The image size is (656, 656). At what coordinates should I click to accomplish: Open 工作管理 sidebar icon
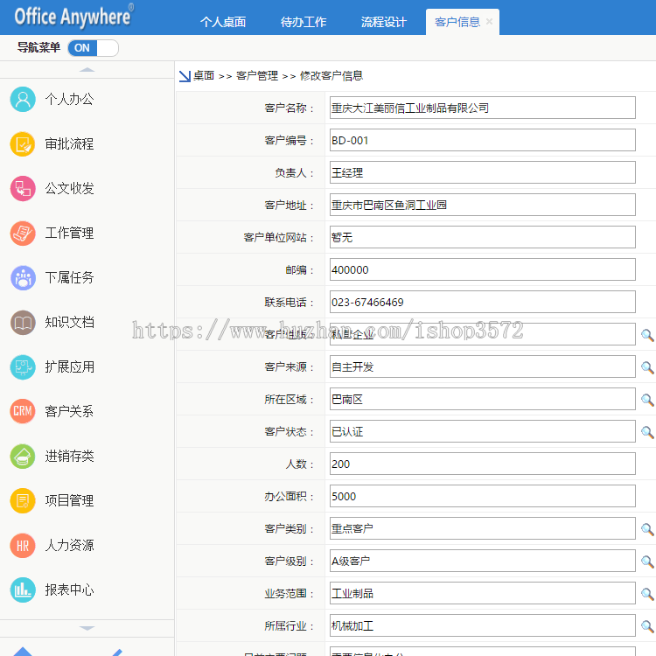click(x=23, y=233)
